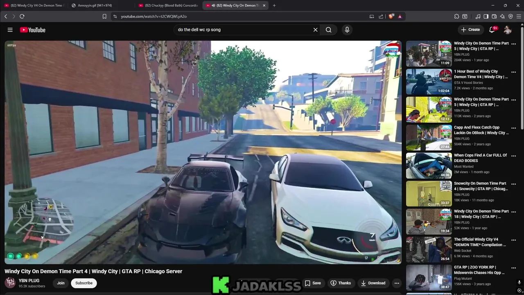Viewport: 524px width, 295px height.
Task: Send Thanks to the creator
Action: pos(341,283)
